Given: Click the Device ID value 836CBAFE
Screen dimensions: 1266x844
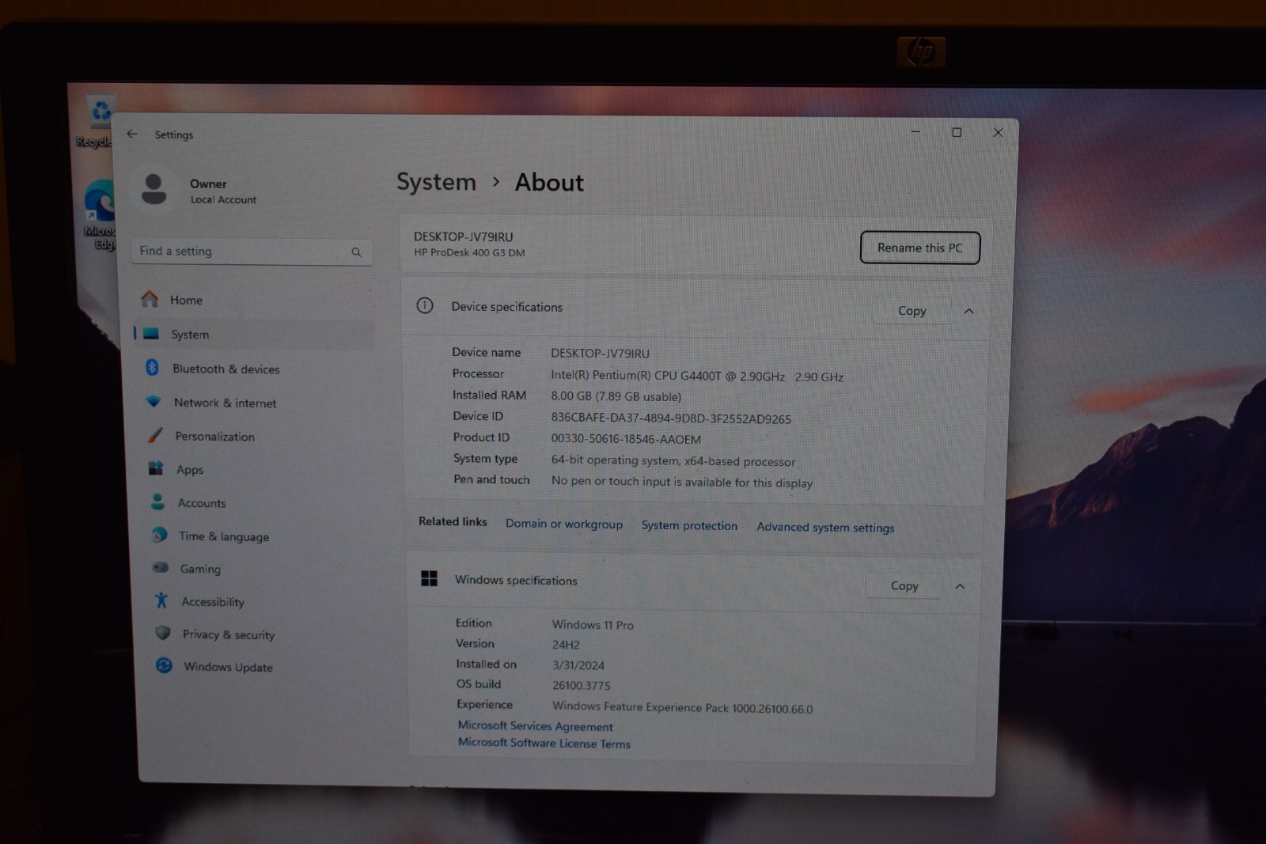Looking at the screenshot, I should click(x=671, y=418).
